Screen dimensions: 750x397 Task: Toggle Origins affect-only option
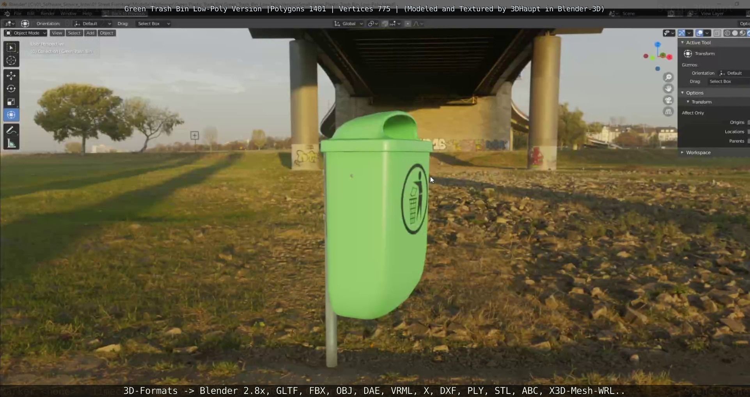(x=748, y=122)
